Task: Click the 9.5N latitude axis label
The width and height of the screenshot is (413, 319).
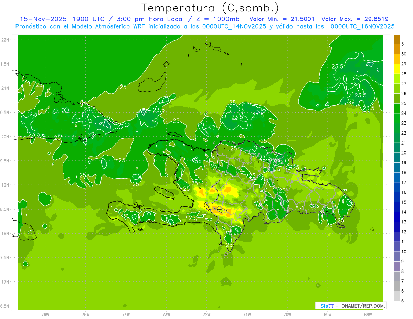Action: (5, 161)
